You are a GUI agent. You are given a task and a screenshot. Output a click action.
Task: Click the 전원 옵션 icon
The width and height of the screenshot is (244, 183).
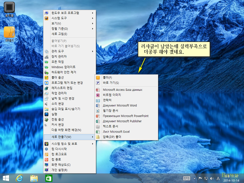click(47, 119)
